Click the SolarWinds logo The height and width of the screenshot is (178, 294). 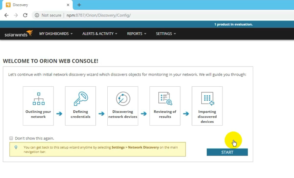tap(18, 33)
